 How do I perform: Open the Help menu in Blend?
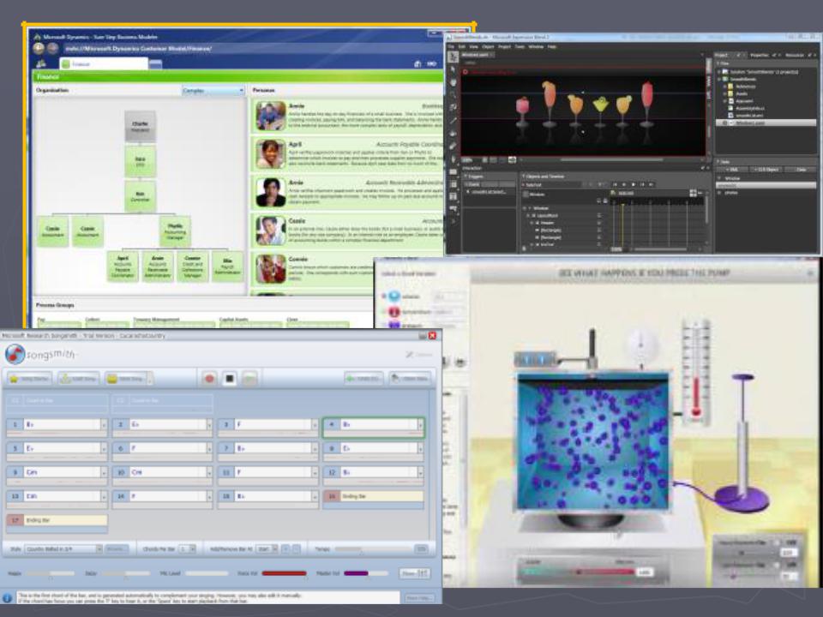coord(552,46)
